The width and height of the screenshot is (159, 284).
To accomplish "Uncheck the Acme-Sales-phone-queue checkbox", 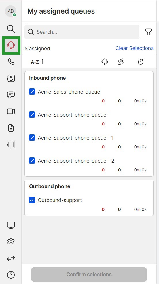I will point(32,92).
